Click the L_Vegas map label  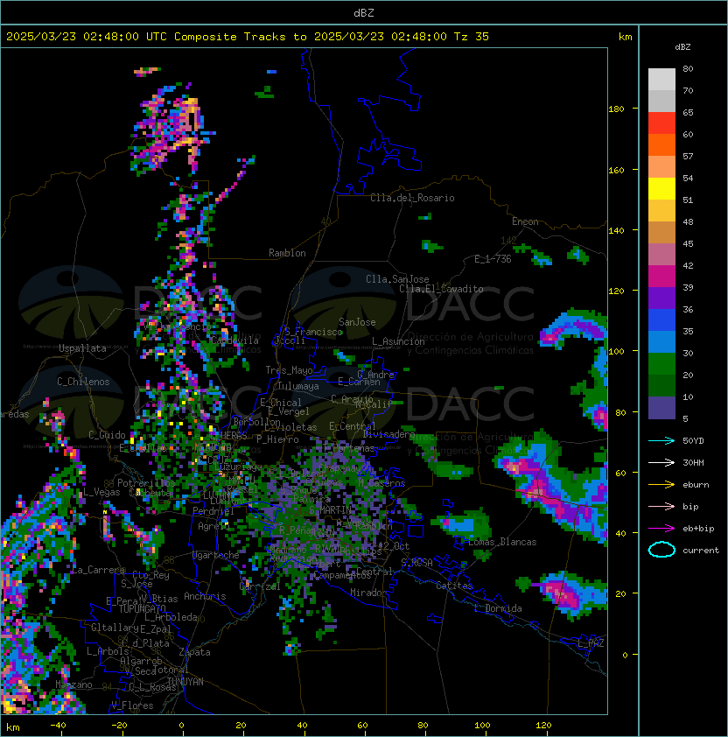click(x=101, y=492)
